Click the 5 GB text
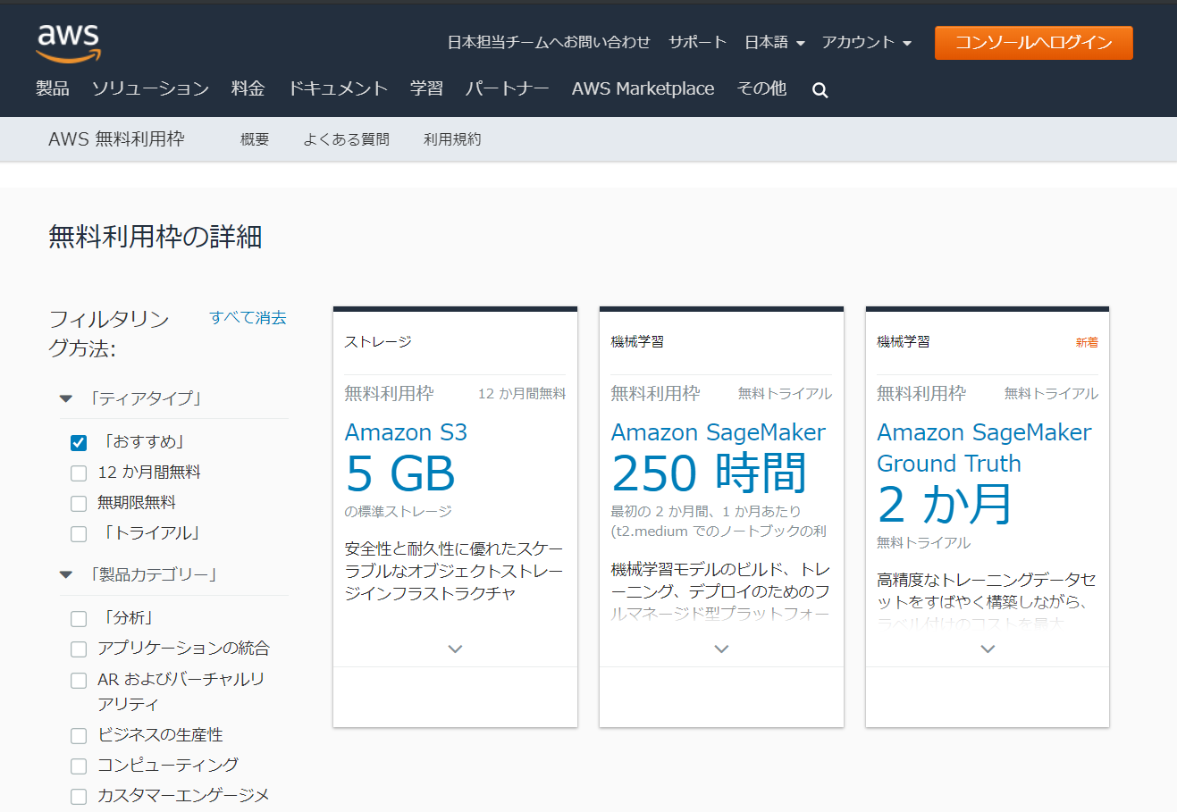The width and height of the screenshot is (1177, 812). tap(400, 473)
